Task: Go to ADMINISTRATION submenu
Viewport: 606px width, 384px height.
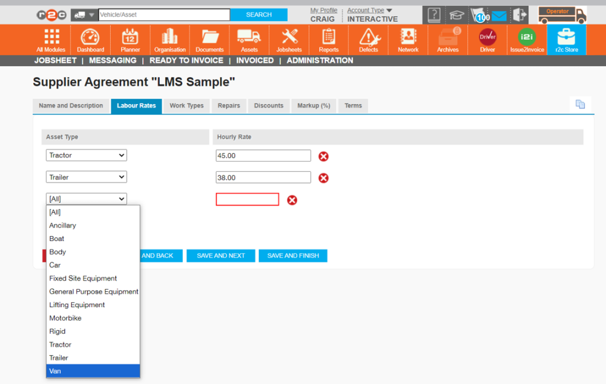Action: click(x=320, y=61)
